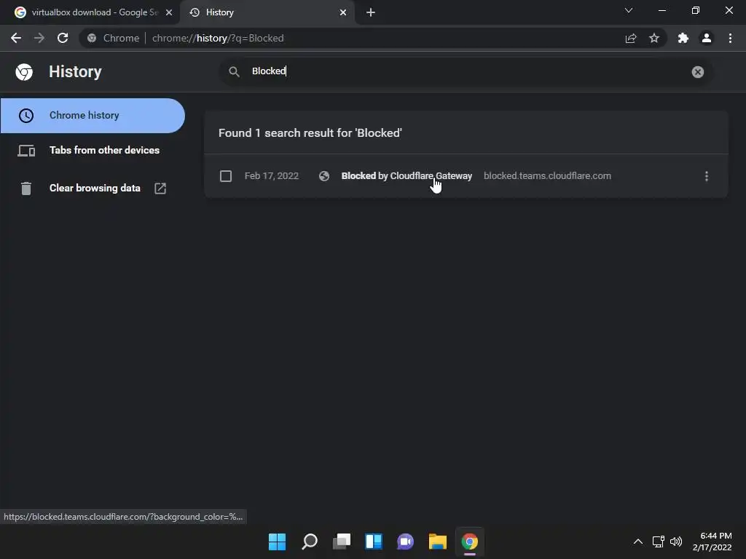
Task: Select Chrome history in the sidebar
Action: pos(93,116)
